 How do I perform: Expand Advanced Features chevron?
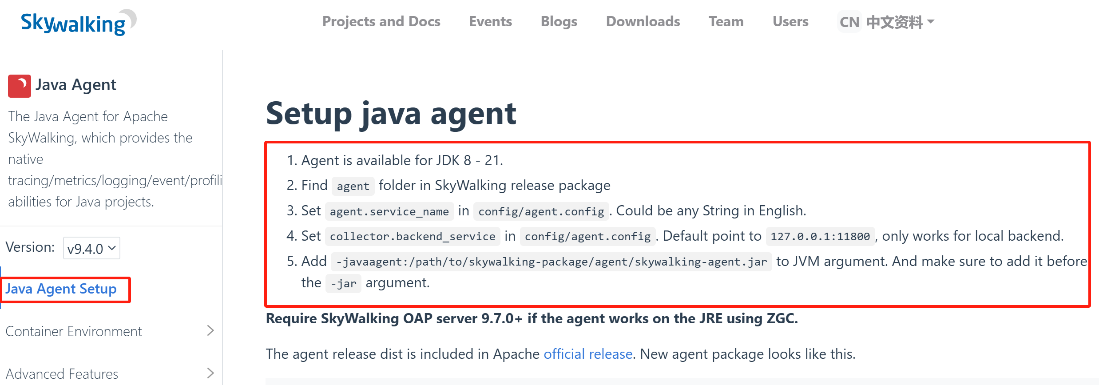tap(210, 373)
